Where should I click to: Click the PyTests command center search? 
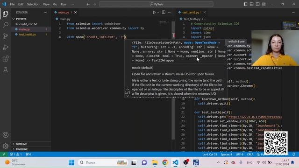click(x=156, y=4)
